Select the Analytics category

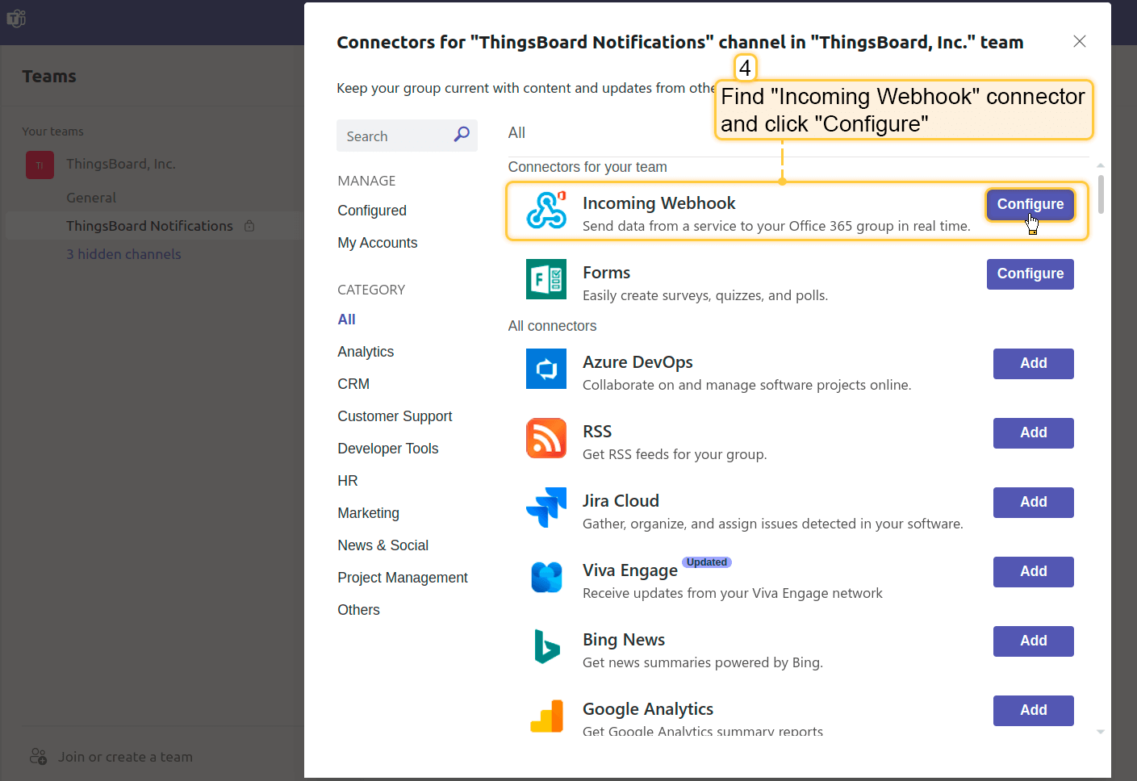point(366,352)
